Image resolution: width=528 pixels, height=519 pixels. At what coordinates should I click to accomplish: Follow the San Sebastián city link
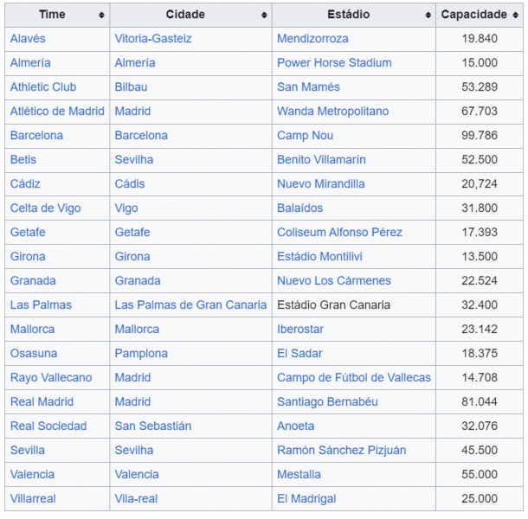153,426
